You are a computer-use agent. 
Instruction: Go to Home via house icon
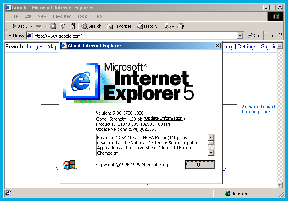coord(72,26)
